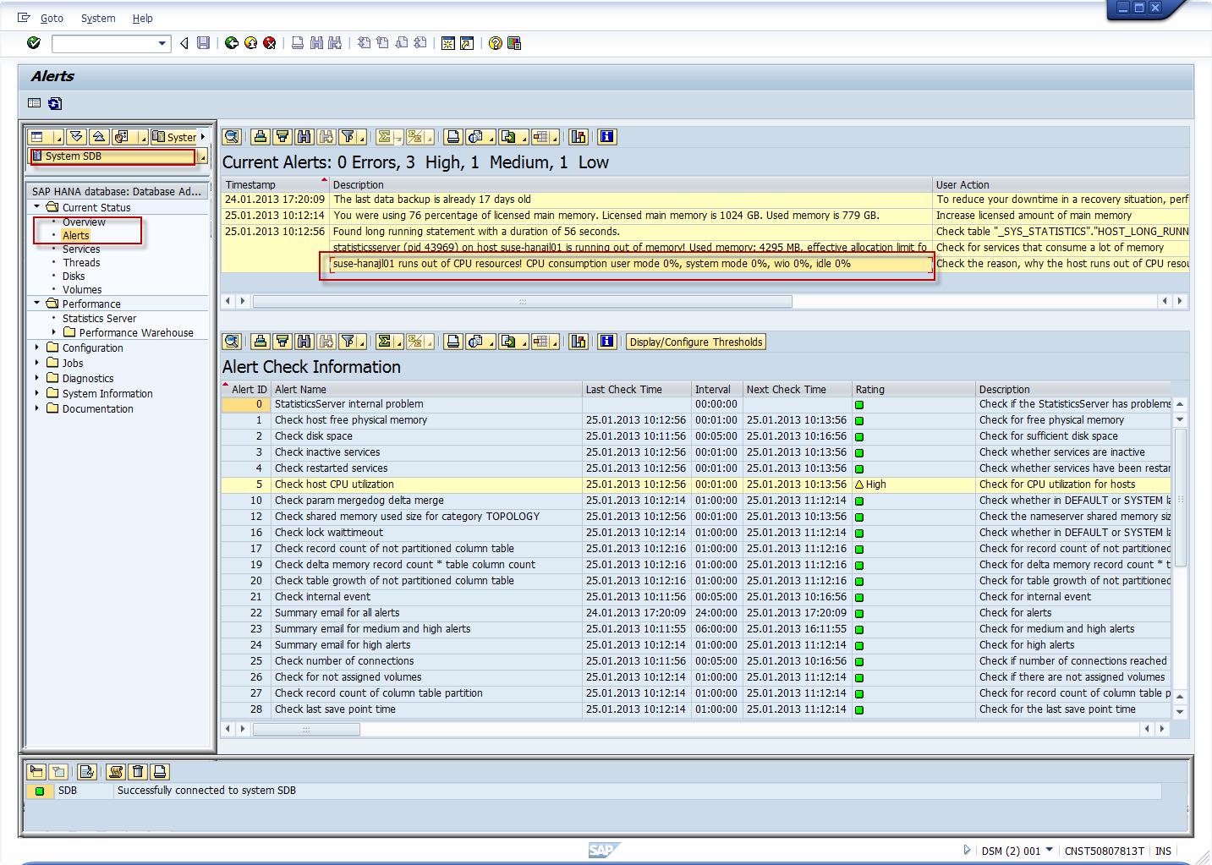
Task: Click the green checkmark Enter icon
Action: 34,43
